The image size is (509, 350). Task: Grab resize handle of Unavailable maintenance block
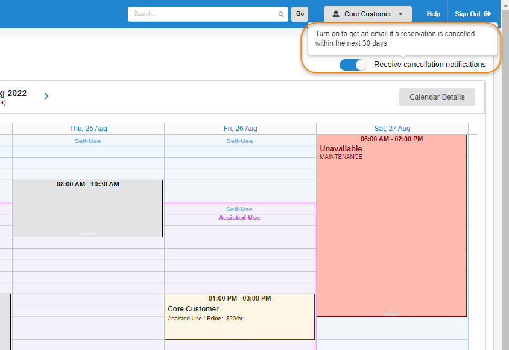click(391, 313)
